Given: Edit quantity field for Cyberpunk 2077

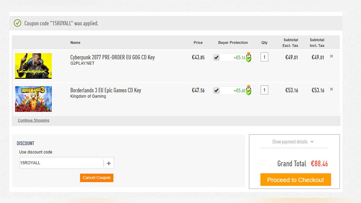Looking at the screenshot, I should (264, 57).
